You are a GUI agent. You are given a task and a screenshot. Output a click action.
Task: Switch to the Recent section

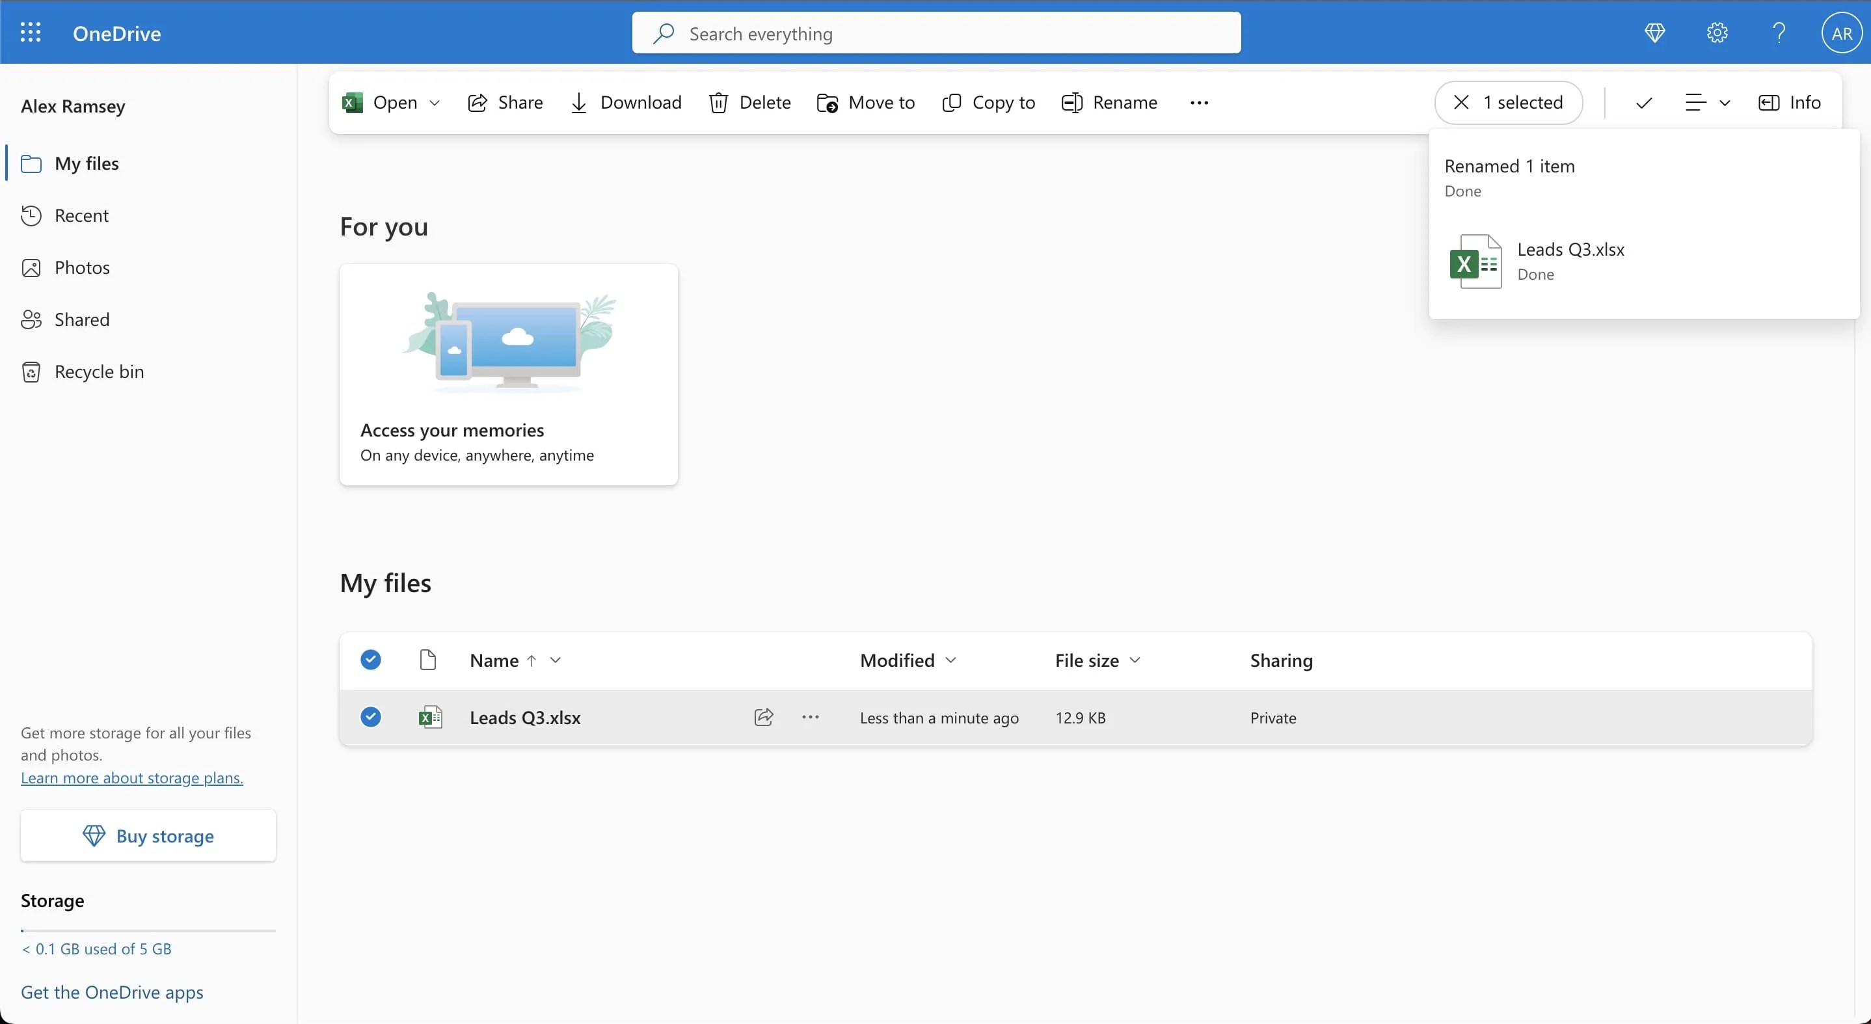coord(82,216)
